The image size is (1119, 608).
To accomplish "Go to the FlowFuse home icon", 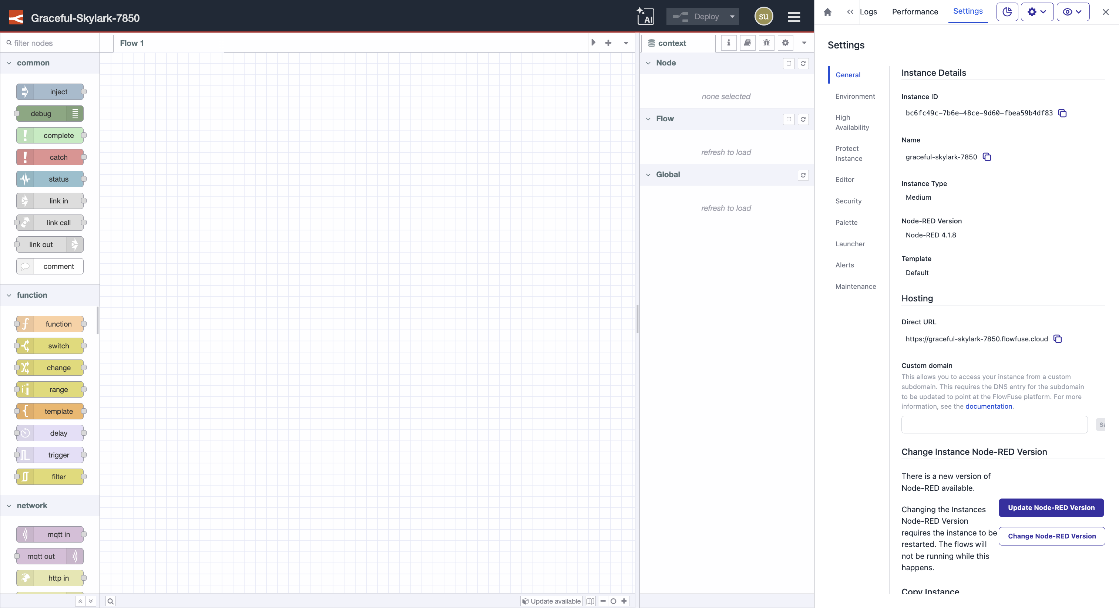I will (827, 12).
